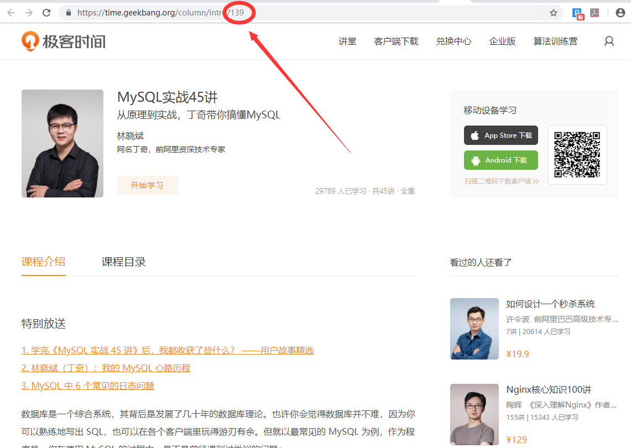Open 算法训练营 in the top navigation

[x=555, y=41]
